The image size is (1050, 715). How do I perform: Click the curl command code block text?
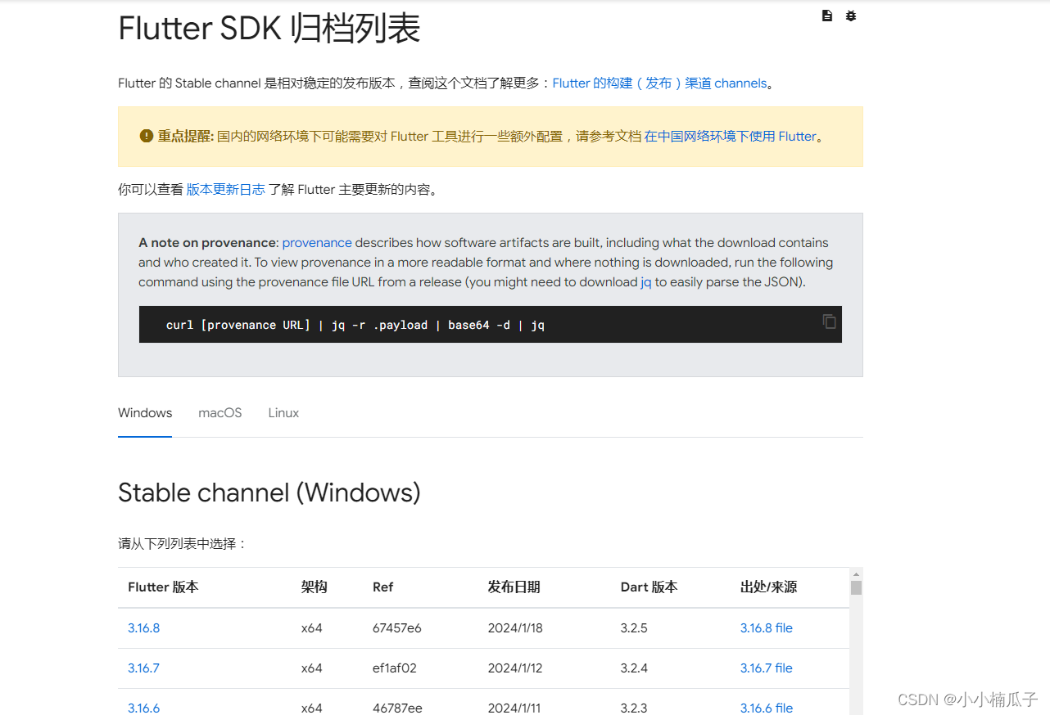click(355, 325)
